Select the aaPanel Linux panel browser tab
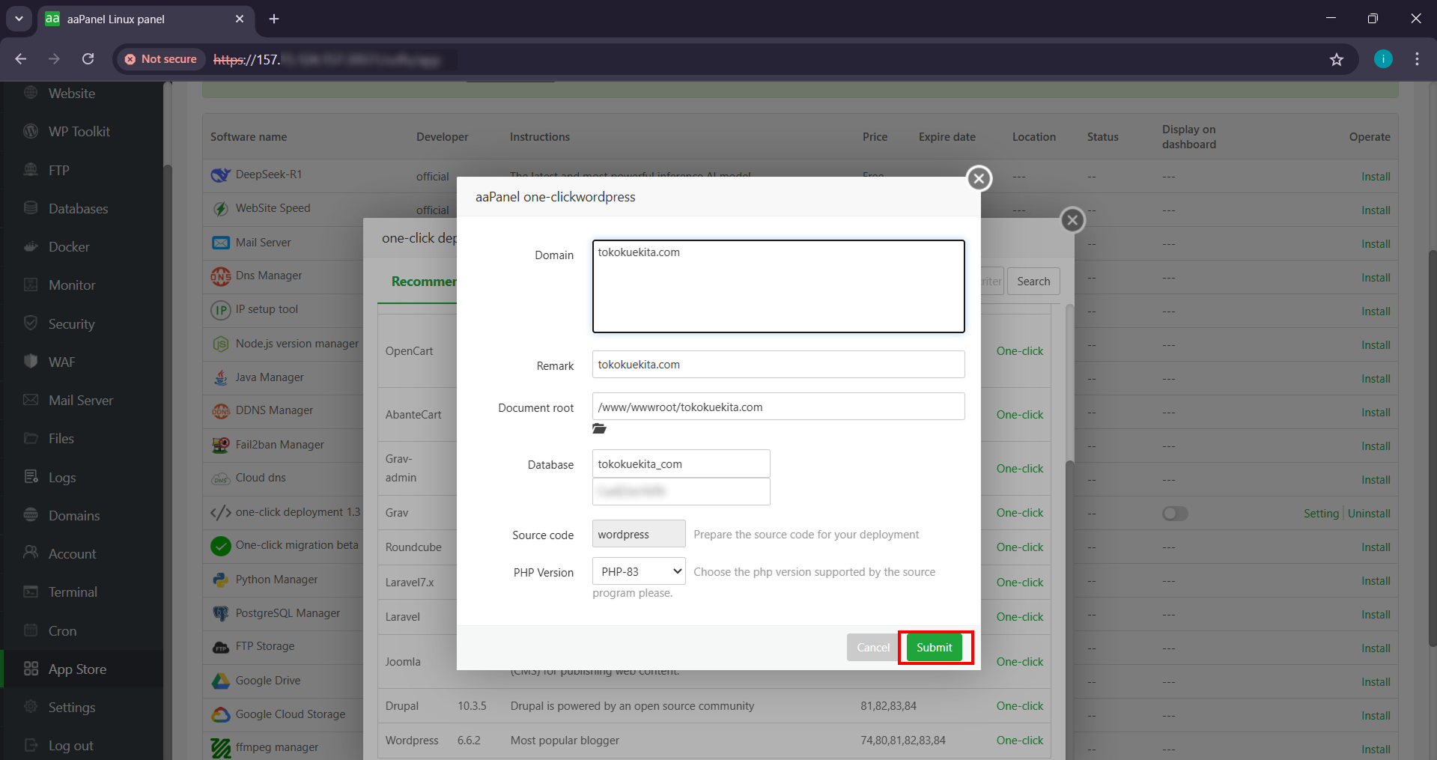 click(x=127, y=19)
